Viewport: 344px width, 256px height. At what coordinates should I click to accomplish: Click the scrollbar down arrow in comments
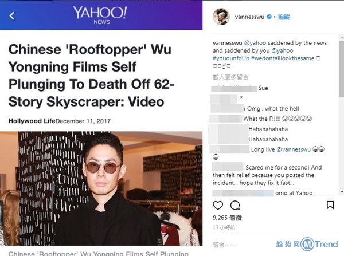click(x=342, y=191)
